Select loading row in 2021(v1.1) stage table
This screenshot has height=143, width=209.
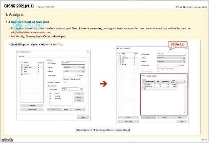tap(160, 84)
